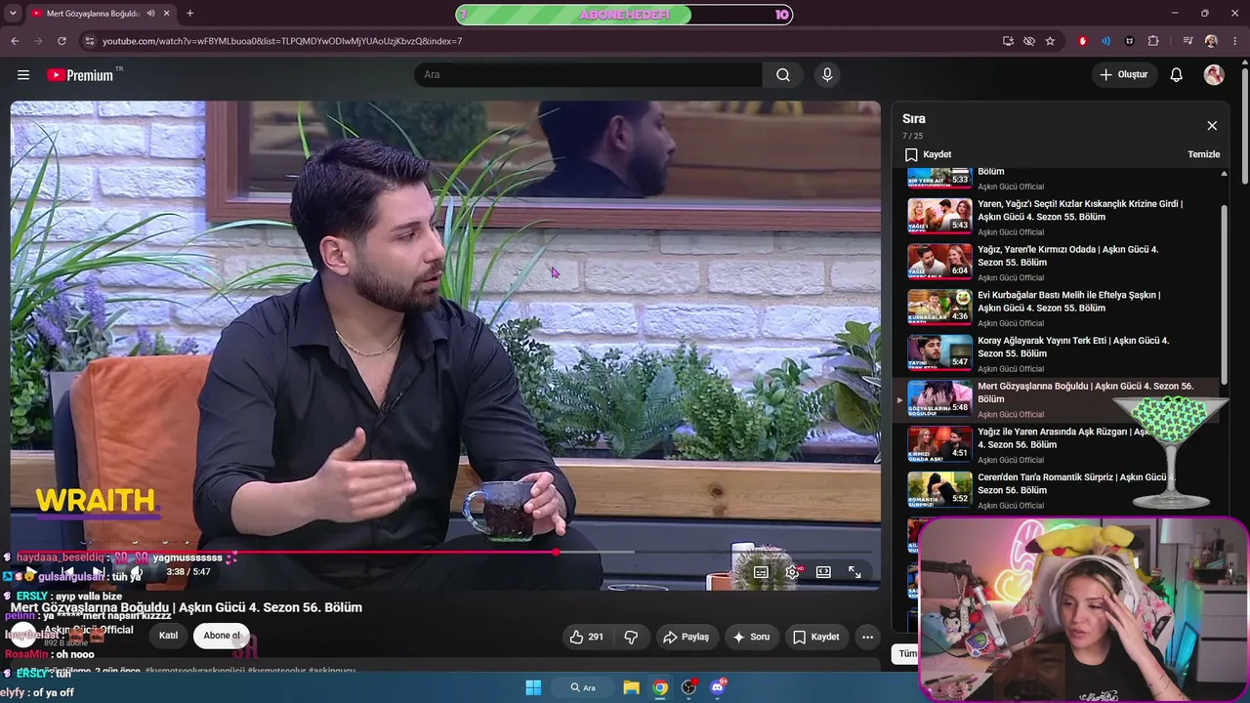Dislike the video with thumbs-down
Viewport: 1250px width, 703px height.
(x=631, y=637)
